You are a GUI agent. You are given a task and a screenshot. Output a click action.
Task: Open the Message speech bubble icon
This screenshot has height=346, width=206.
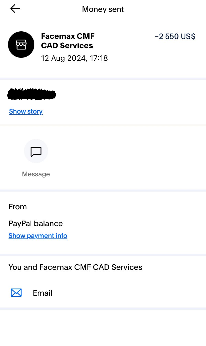36,151
